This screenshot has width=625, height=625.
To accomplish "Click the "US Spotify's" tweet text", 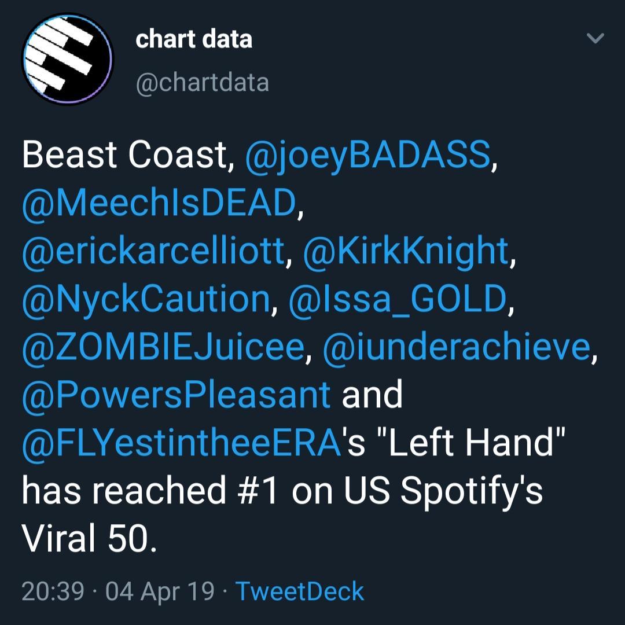I will tap(442, 491).
